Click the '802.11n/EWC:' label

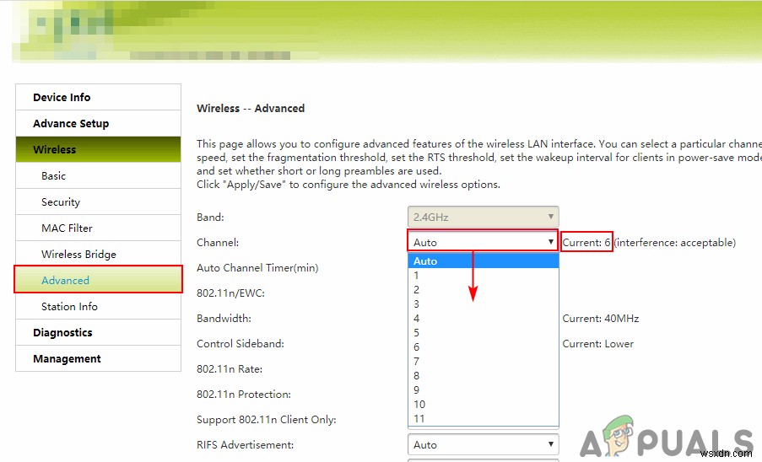point(231,293)
